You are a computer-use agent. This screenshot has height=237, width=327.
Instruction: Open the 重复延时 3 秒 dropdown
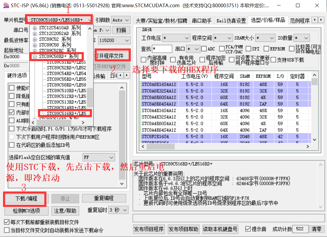(125, 210)
